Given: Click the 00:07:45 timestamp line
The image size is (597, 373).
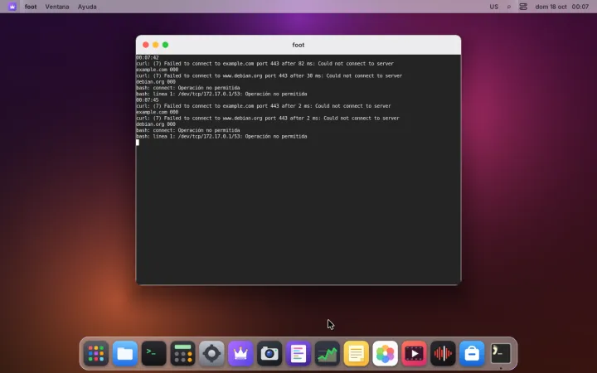Looking at the screenshot, I should [x=148, y=100].
